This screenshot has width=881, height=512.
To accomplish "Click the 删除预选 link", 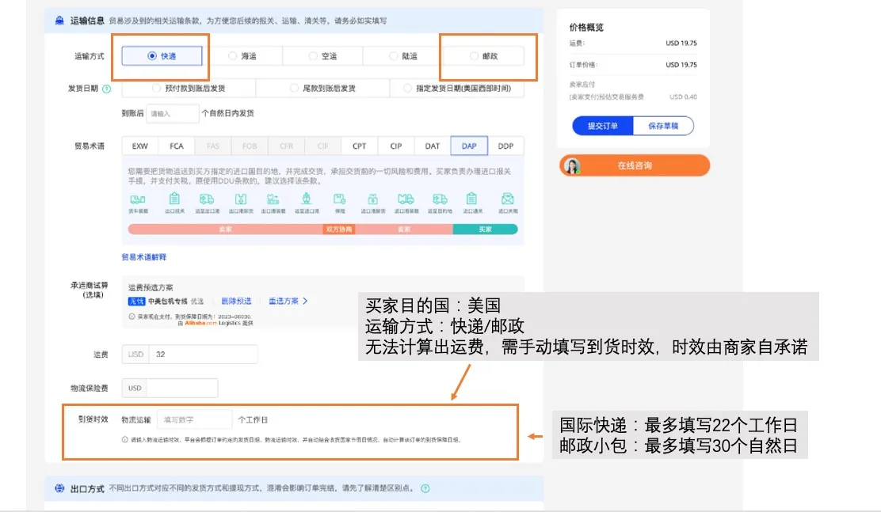I will coord(236,302).
